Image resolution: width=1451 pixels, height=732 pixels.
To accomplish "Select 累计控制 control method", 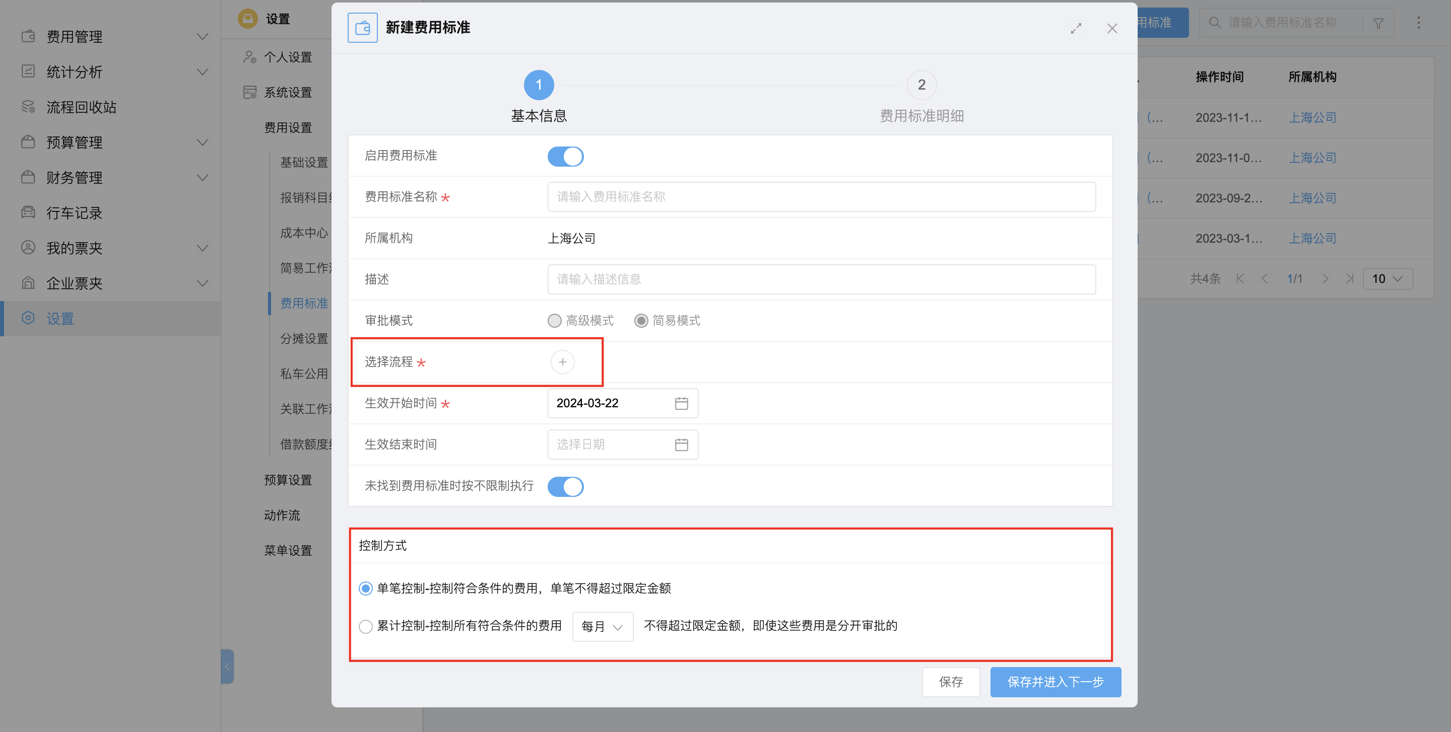I will 366,626.
